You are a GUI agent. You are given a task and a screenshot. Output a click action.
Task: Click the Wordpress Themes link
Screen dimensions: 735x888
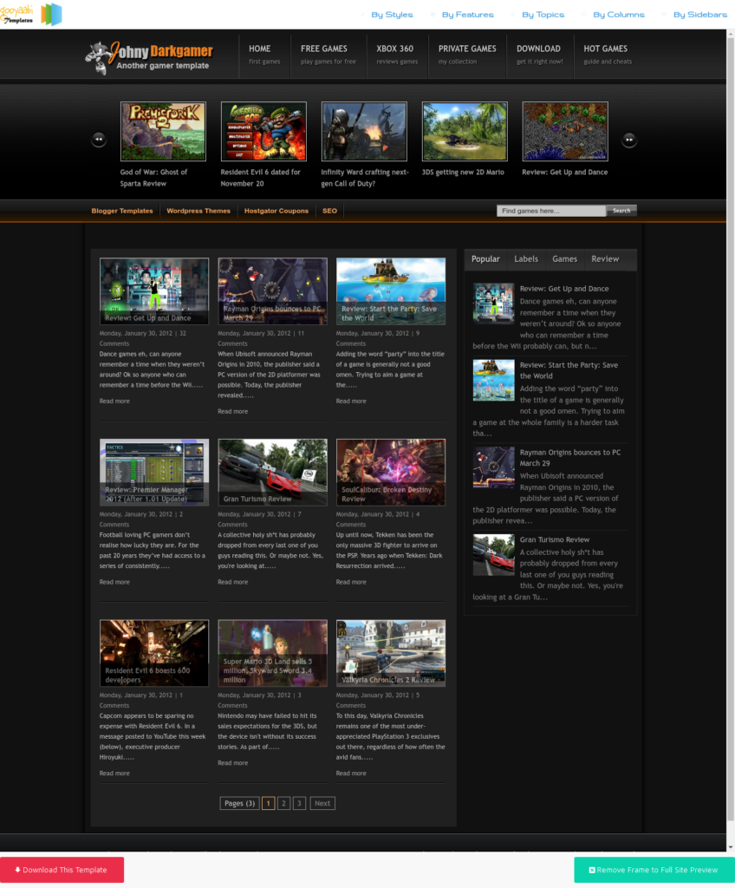(x=198, y=211)
